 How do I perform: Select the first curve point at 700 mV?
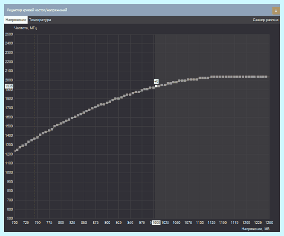click(15, 151)
